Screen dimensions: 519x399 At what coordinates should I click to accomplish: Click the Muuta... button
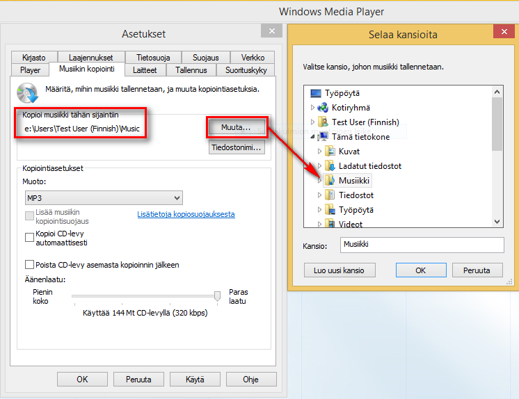pyautogui.click(x=237, y=127)
